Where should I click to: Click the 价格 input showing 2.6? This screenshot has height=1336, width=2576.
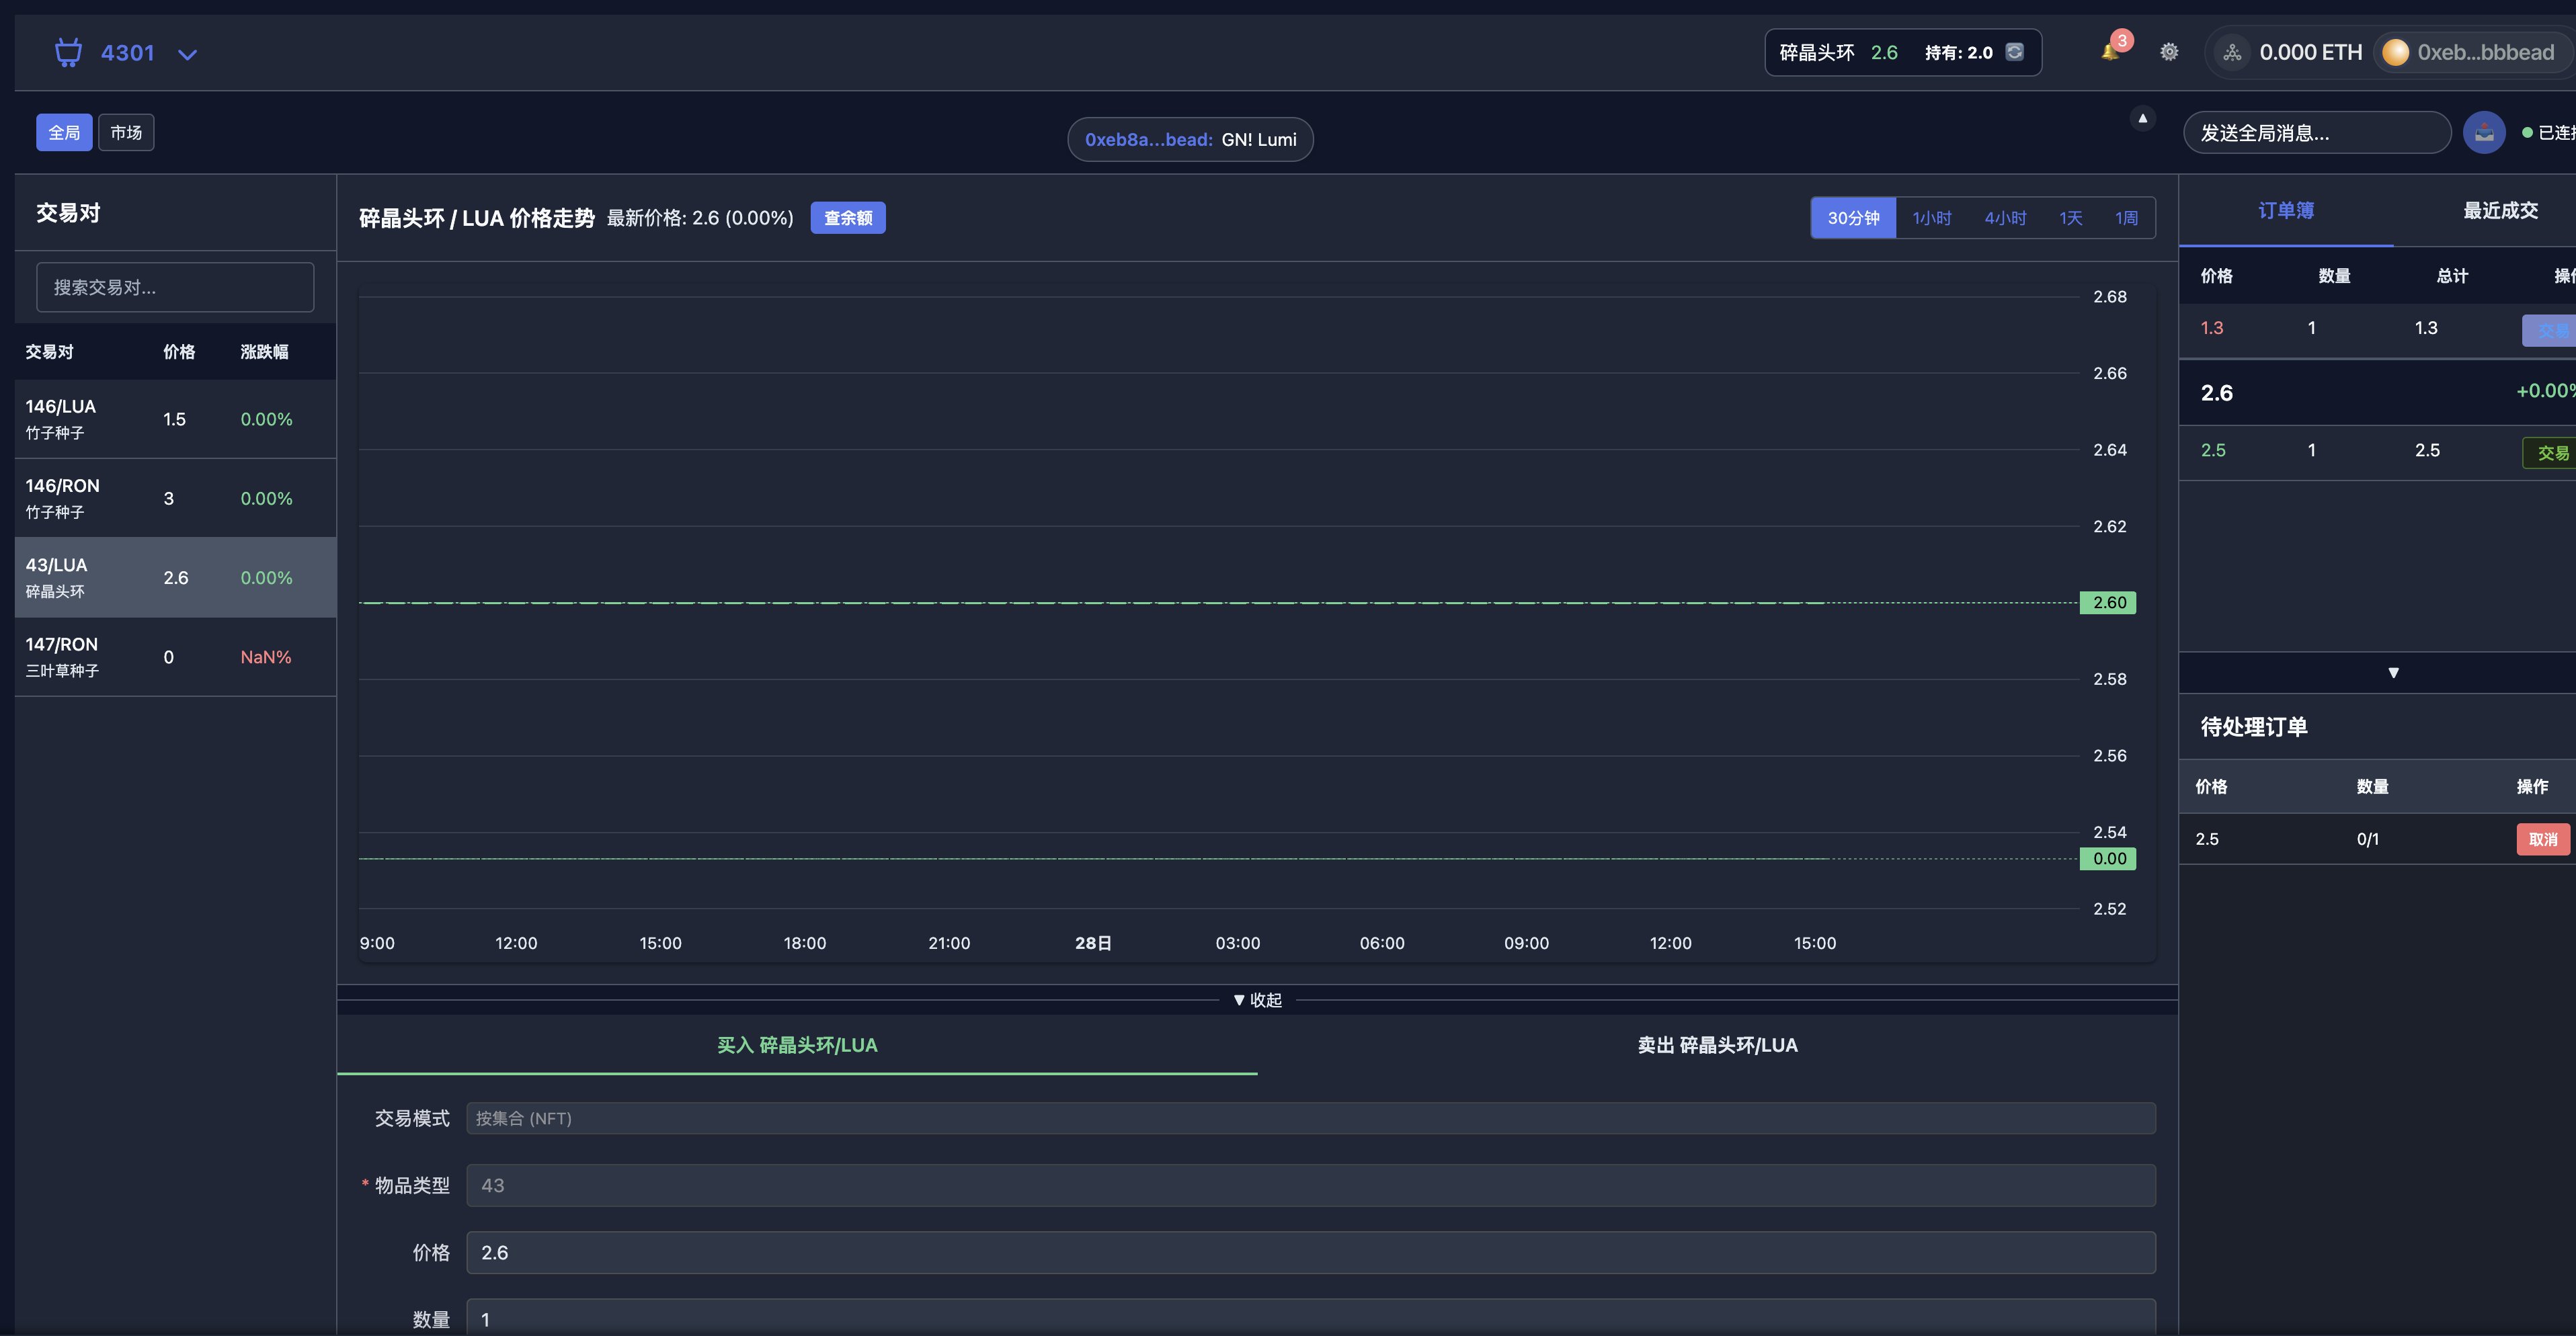click(x=1310, y=1252)
